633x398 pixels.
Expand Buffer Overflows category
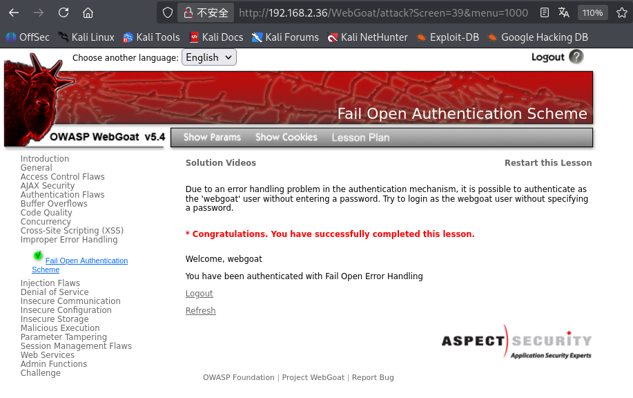point(54,204)
